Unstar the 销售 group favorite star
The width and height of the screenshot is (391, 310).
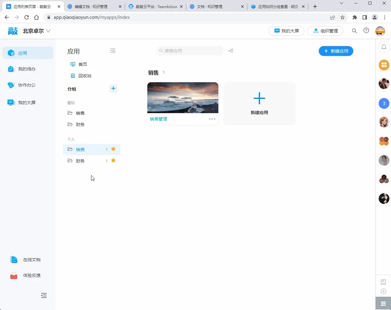[113, 149]
